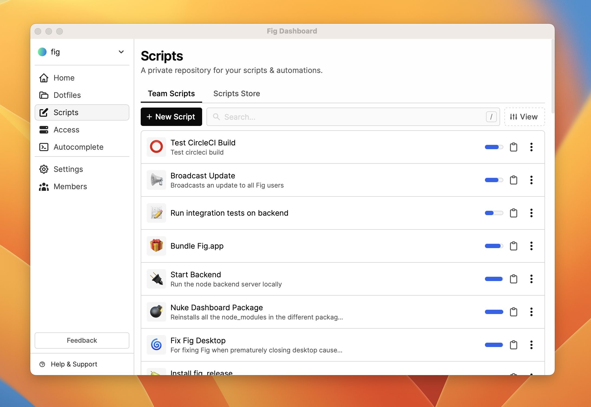Copy Run integration tests script to clipboard
This screenshot has height=407, width=591.
coord(514,213)
